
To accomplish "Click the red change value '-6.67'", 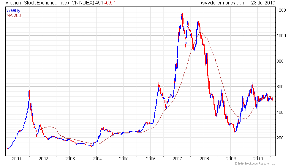I will pyautogui.click(x=110, y=3).
